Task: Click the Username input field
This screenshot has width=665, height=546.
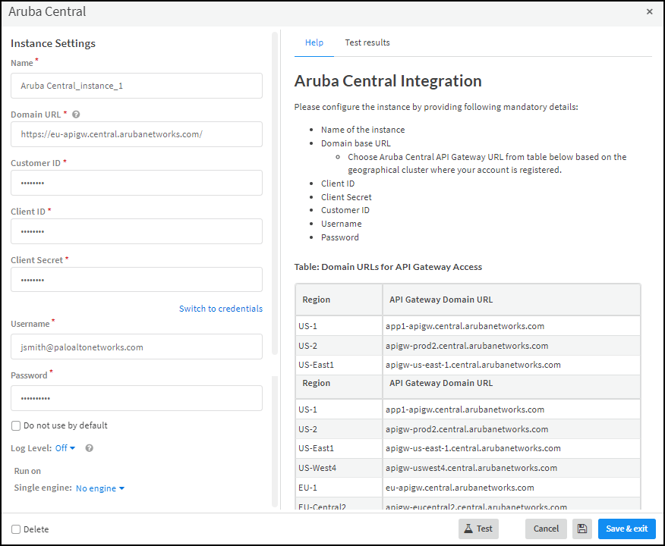Action: (137, 347)
